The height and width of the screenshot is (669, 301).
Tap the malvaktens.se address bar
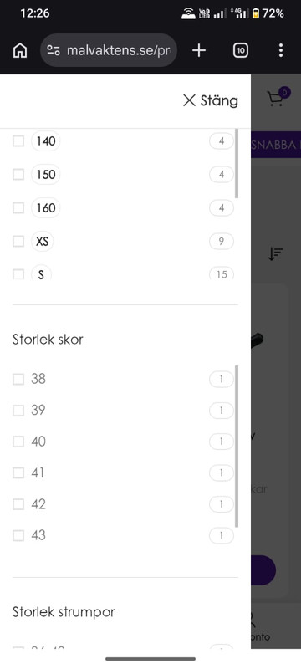coord(109,50)
